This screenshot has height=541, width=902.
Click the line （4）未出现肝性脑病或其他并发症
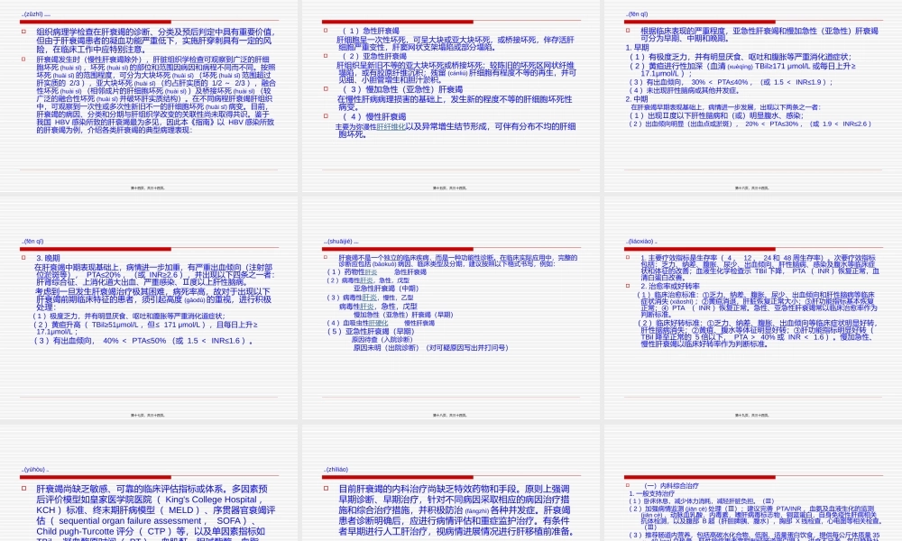click(x=684, y=90)
